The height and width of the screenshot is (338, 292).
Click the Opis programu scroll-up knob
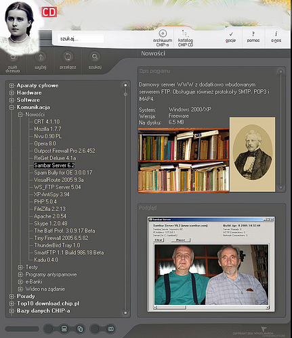tap(280, 72)
